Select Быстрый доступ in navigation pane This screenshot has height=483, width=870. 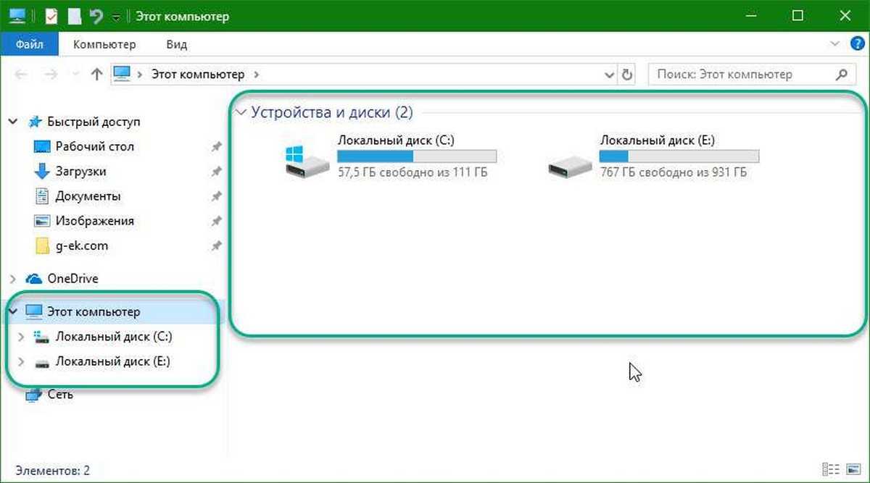[94, 122]
